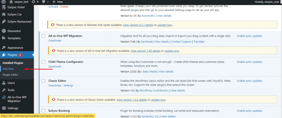The height and width of the screenshot is (118, 282).
Task: Click update icon in Classic Editor notice
Action: [53, 100]
